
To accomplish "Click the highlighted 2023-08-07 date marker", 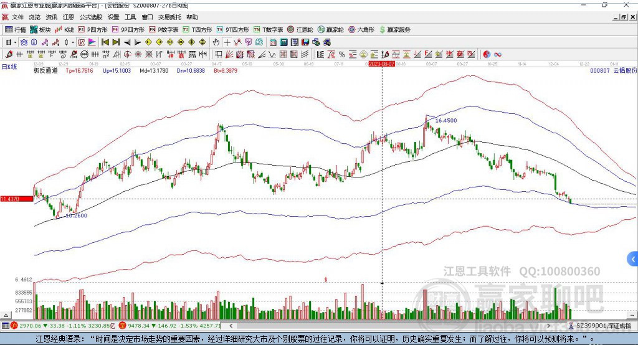I will point(382,64).
